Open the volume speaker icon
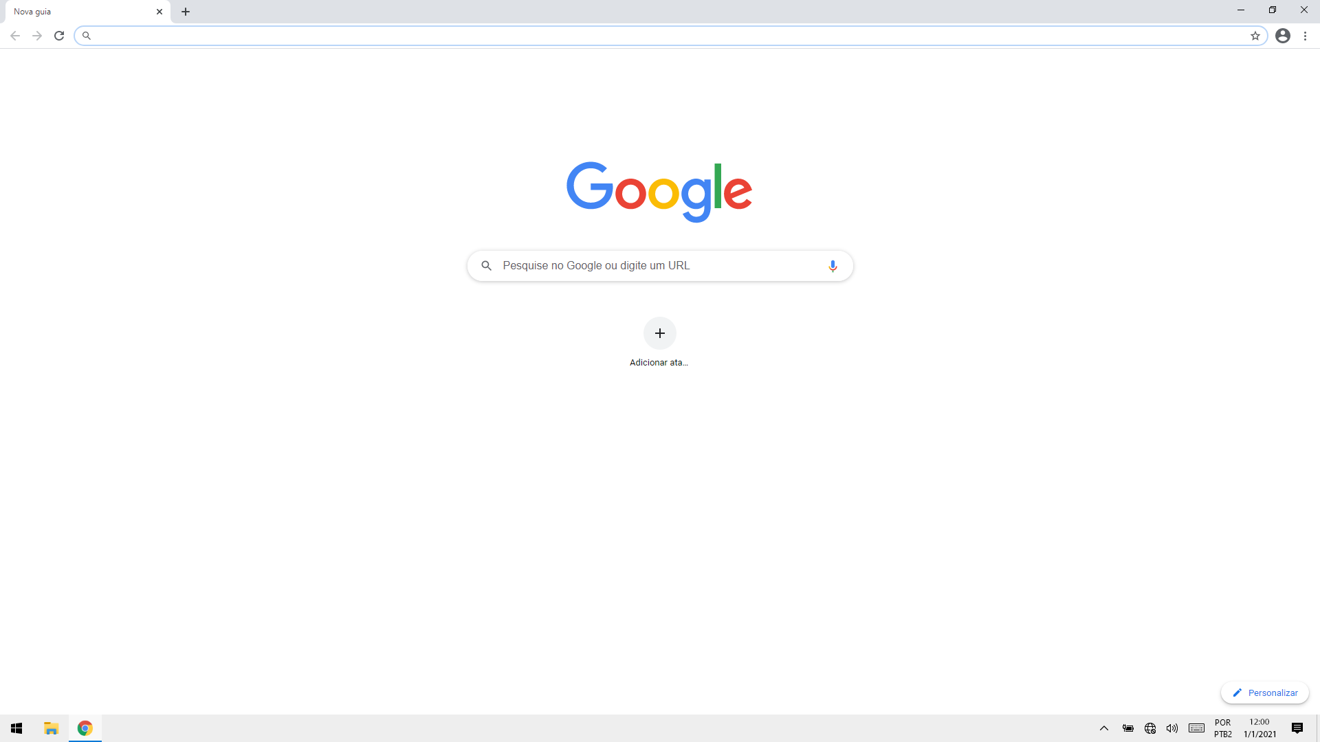Screen dimensions: 1320x742 [x=1172, y=728]
